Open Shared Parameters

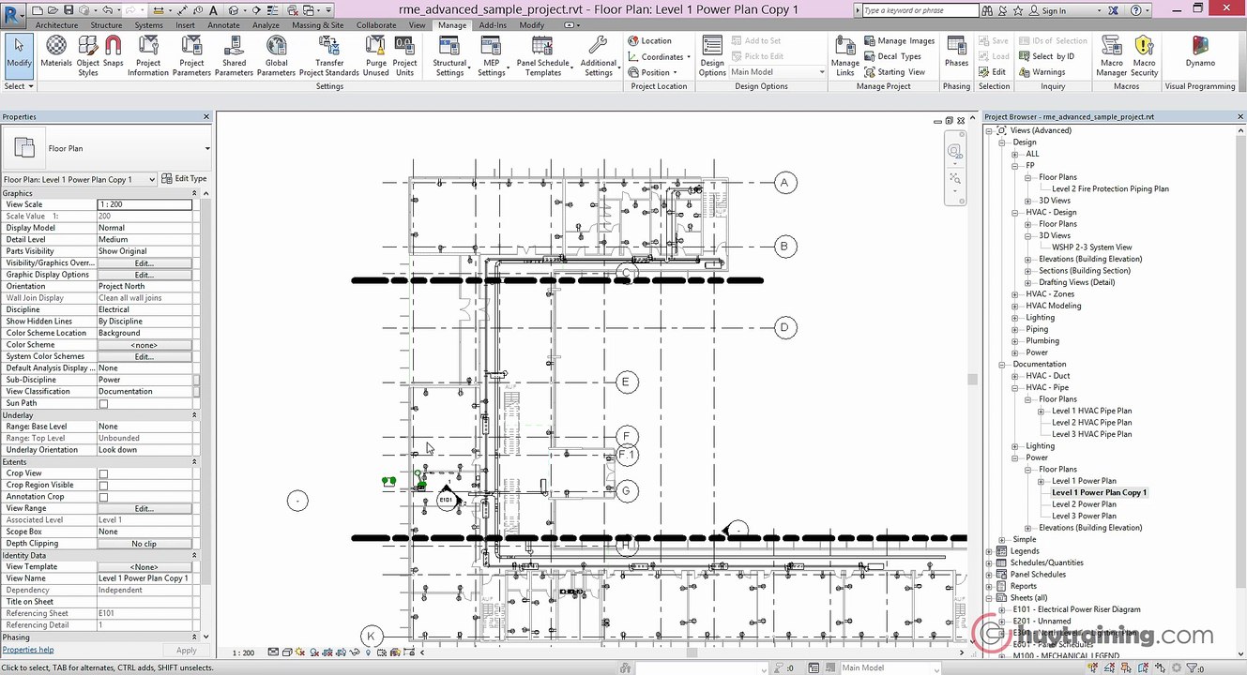point(234,55)
